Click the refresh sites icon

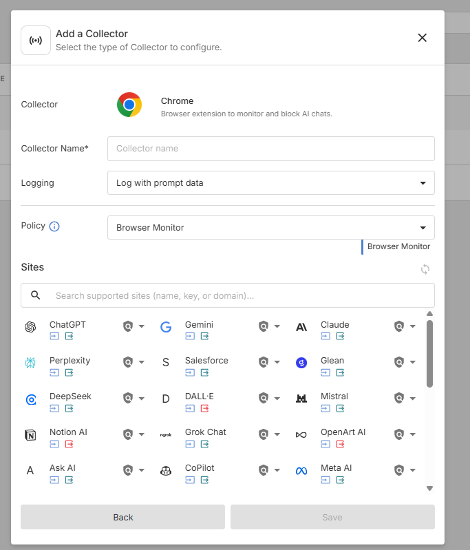(425, 269)
